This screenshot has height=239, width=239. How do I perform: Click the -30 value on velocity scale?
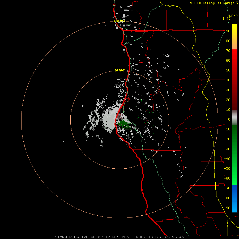[x=227, y=149]
